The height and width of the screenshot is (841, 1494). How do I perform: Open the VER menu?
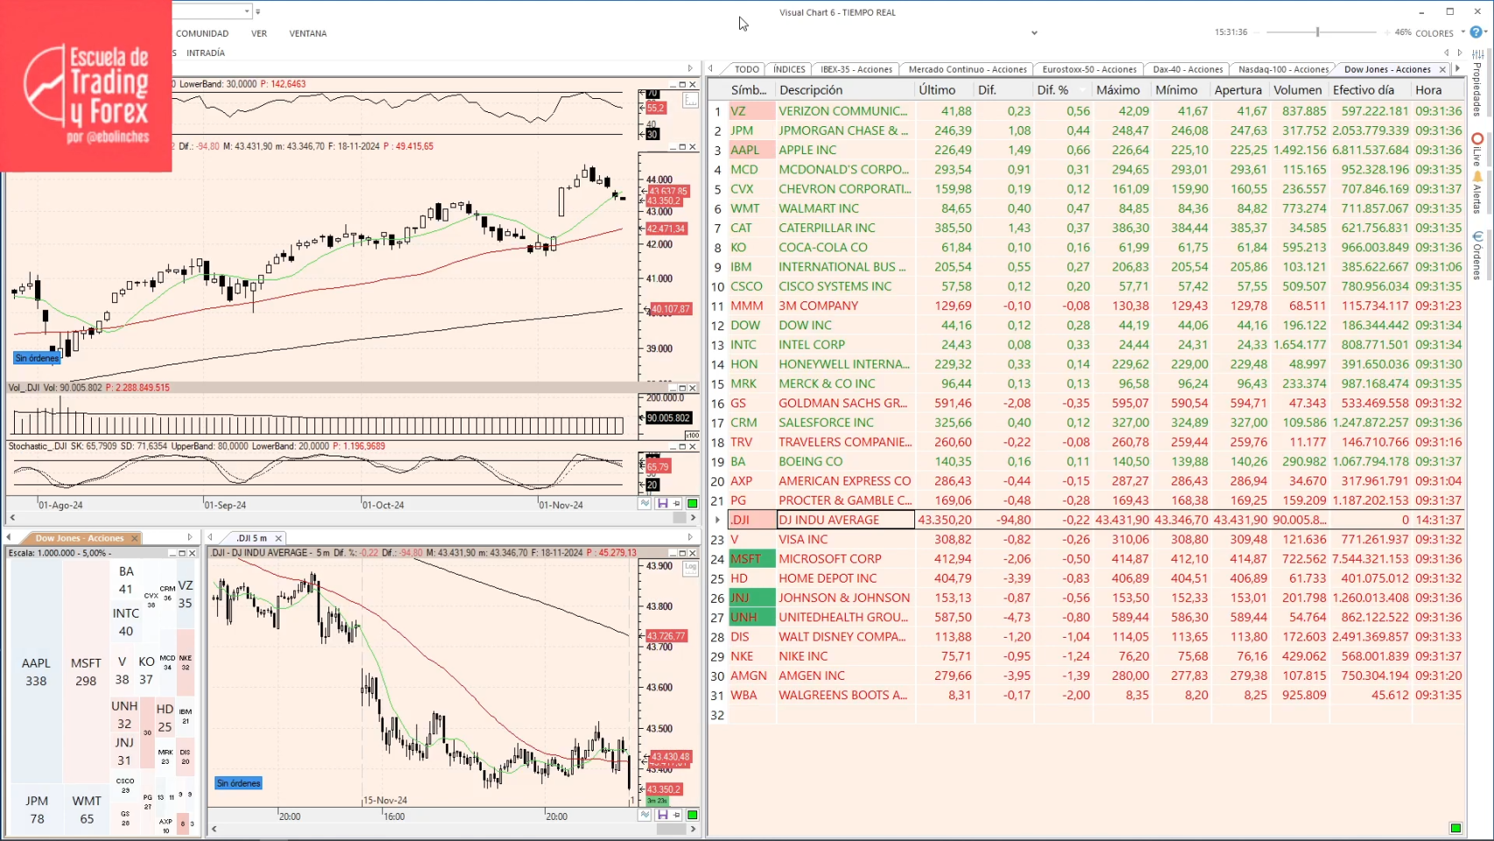(259, 33)
